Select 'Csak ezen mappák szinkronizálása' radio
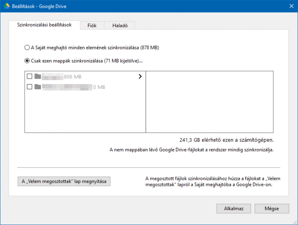This screenshot has height=225, width=298. click(x=27, y=61)
